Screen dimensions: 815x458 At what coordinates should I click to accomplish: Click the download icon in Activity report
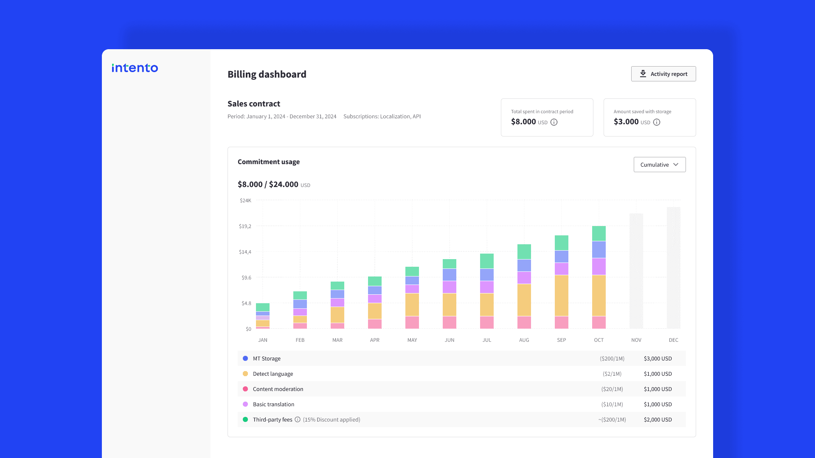click(x=643, y=74)
